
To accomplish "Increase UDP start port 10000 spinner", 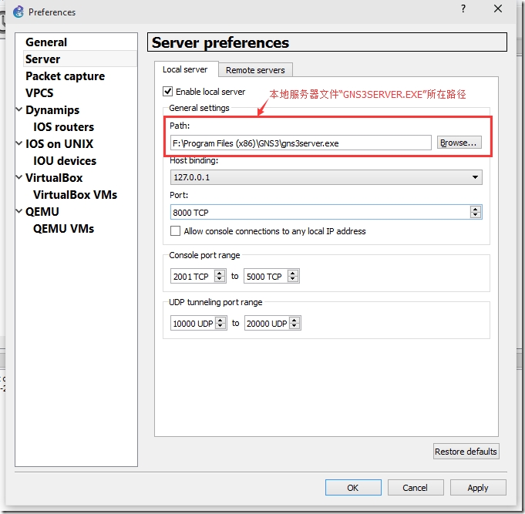I will tap(220, 321).
